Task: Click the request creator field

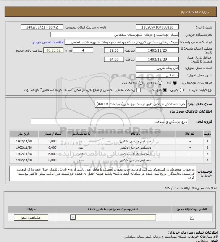Action: coord(122,42)
